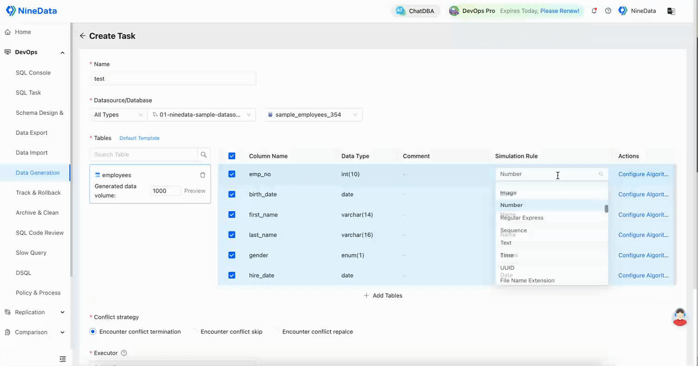
Task: Configure Algorithm for emp_no row
Action: point(643,174)
